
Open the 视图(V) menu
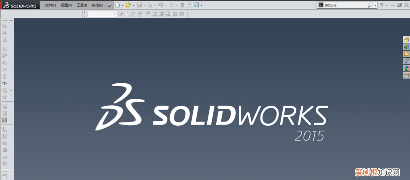click(66, 5)
